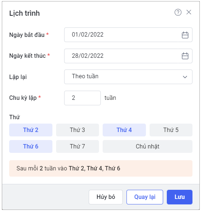Enable the Thứ 3 day toggle
Image resolution: width=202 pixels, height=211 pixels.
pyautogui.click(x=77, y=130)
